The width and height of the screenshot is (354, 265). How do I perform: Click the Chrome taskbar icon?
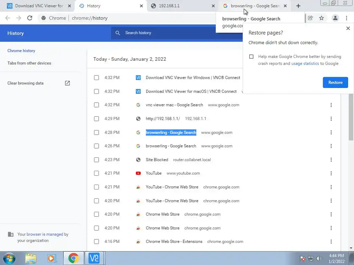[x=73, y=258]
